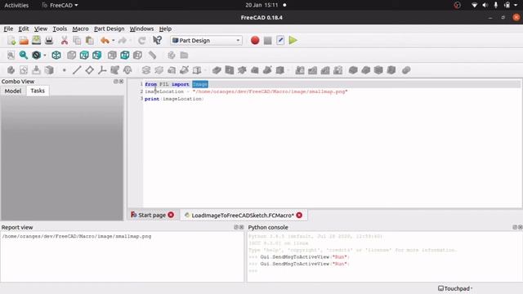Expand the additive primitive dropdown arrow
Viewport: 523px width, 294px height.
pos(205,70)
